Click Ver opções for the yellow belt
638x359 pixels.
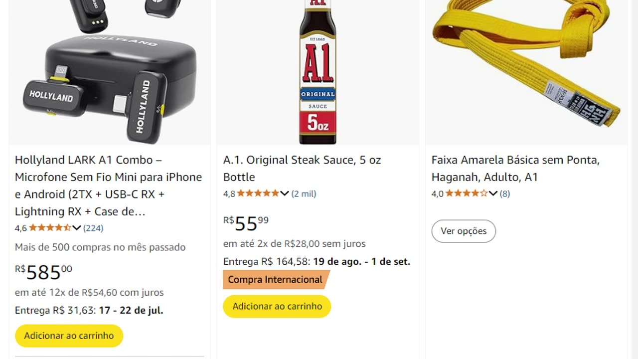tap(464, 231)
